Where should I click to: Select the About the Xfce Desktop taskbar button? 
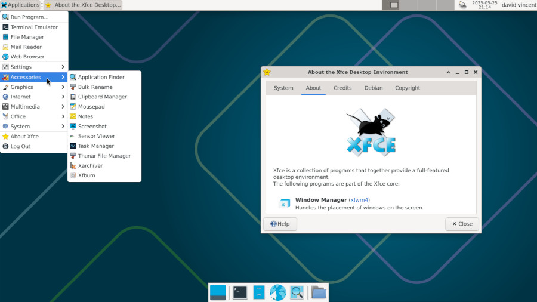pyautogui.click(x=83, y=5)
